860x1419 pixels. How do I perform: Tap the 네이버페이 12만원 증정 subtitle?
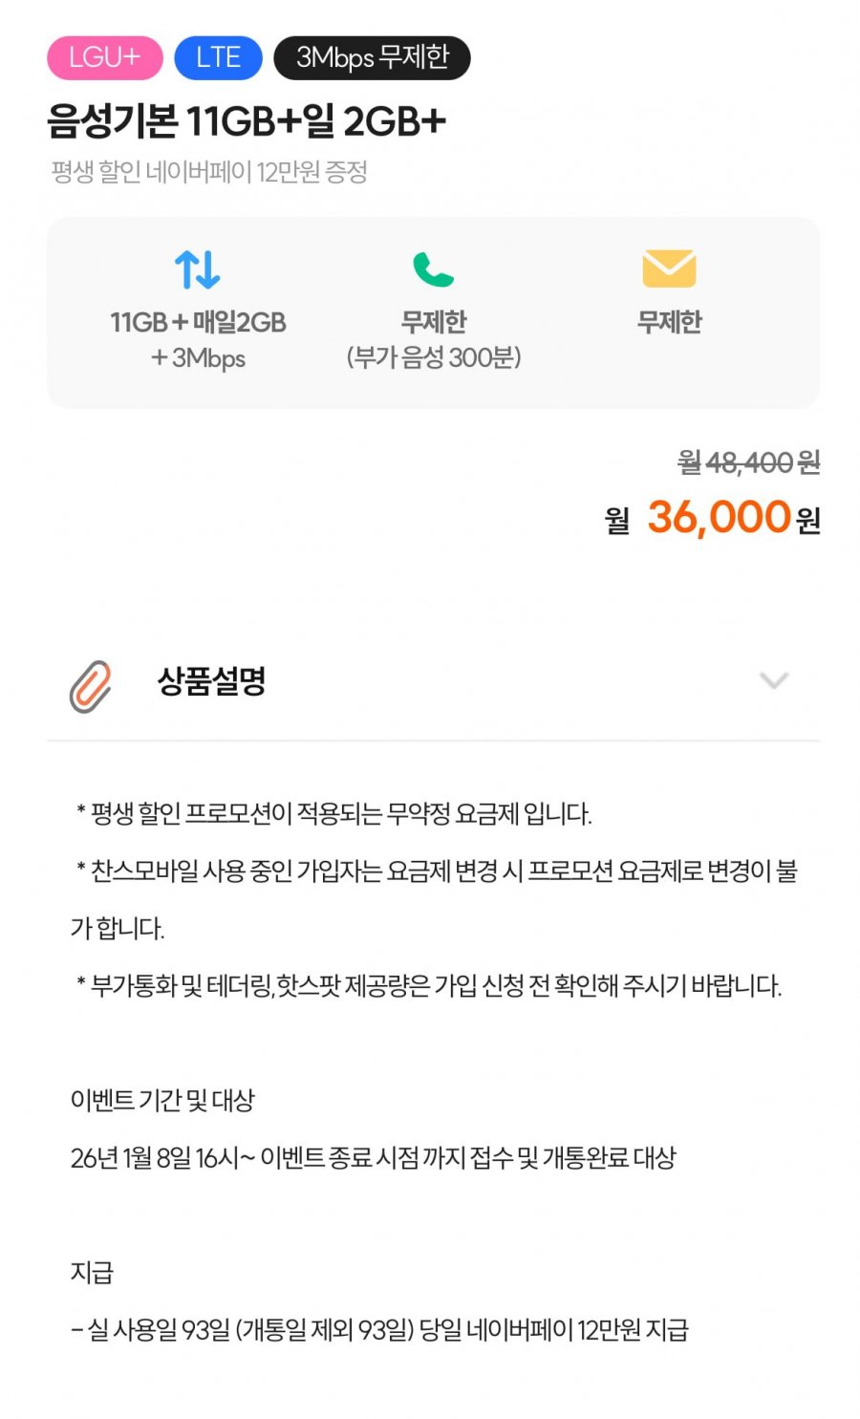pos(209,172)
